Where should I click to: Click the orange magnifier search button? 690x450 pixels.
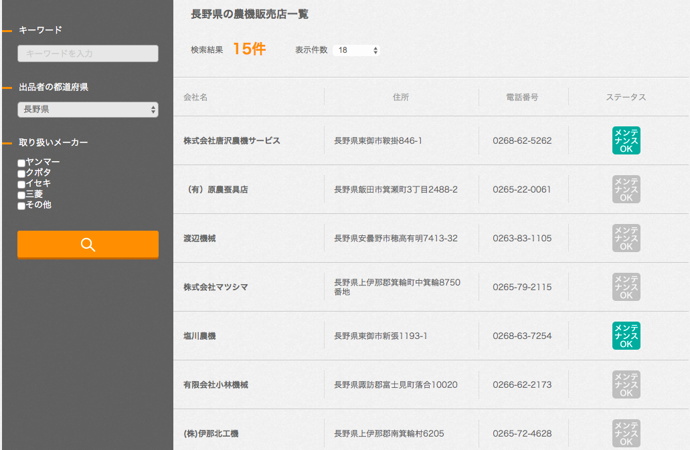(x=88, y=244)
